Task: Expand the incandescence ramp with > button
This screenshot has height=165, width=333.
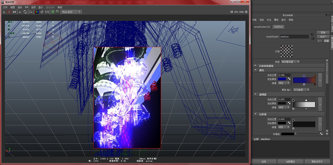Action: coord(320,124)
